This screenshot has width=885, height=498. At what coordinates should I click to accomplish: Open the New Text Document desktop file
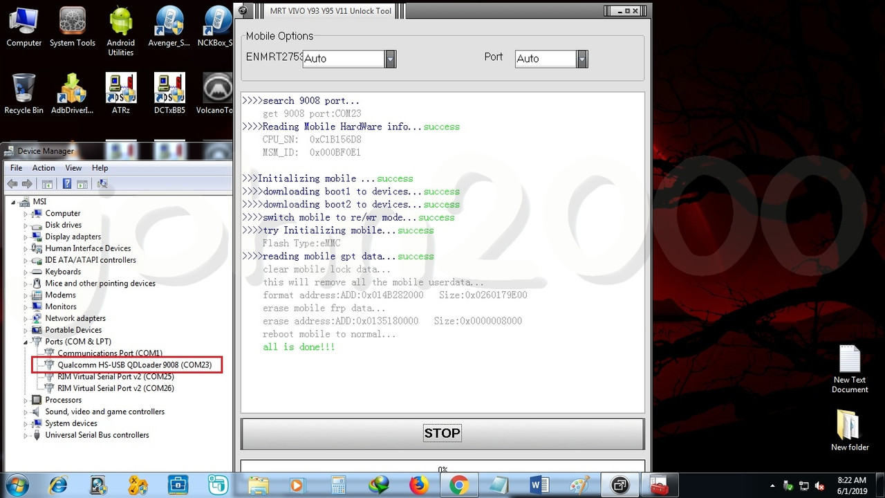click(850, 370)
